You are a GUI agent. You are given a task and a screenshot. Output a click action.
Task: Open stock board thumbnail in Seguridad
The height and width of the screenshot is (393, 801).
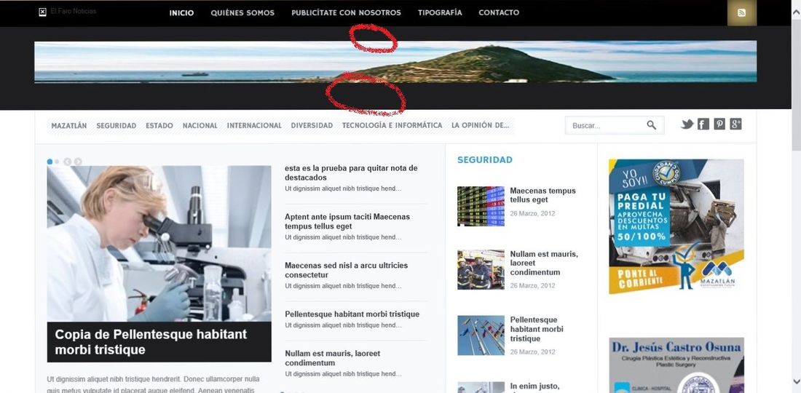click(481, 206)
